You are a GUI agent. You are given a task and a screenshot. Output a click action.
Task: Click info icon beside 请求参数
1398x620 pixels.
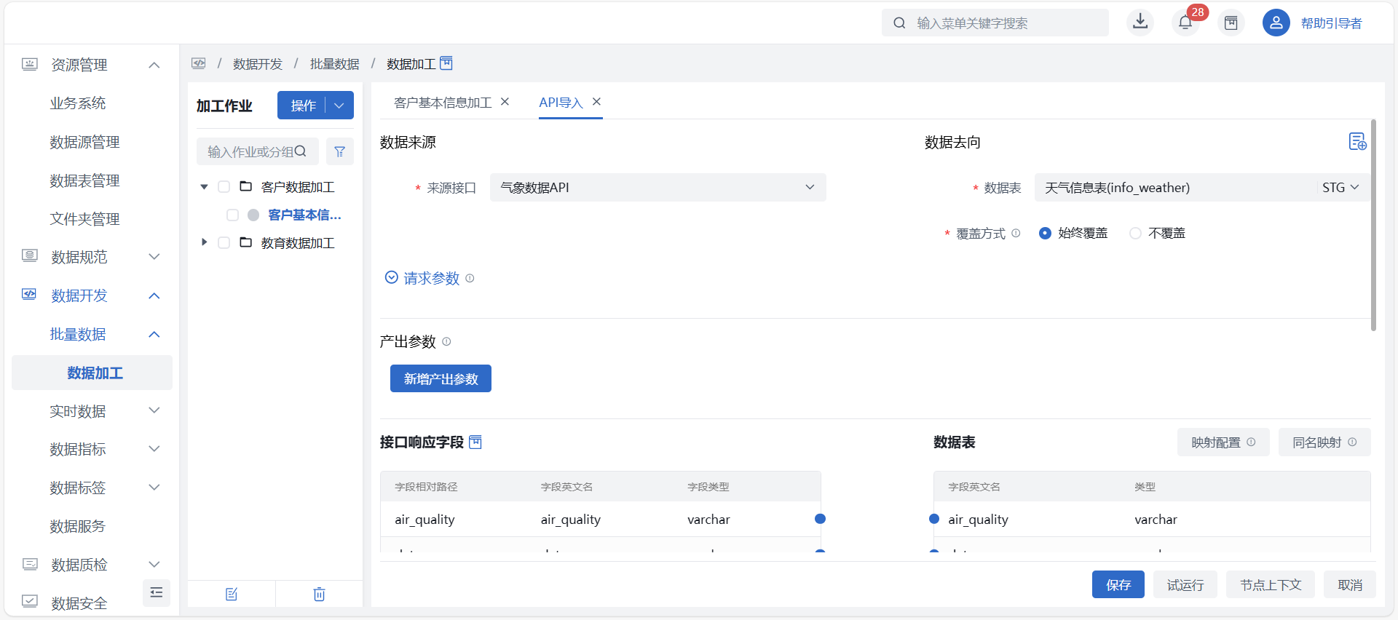point(470,278)
